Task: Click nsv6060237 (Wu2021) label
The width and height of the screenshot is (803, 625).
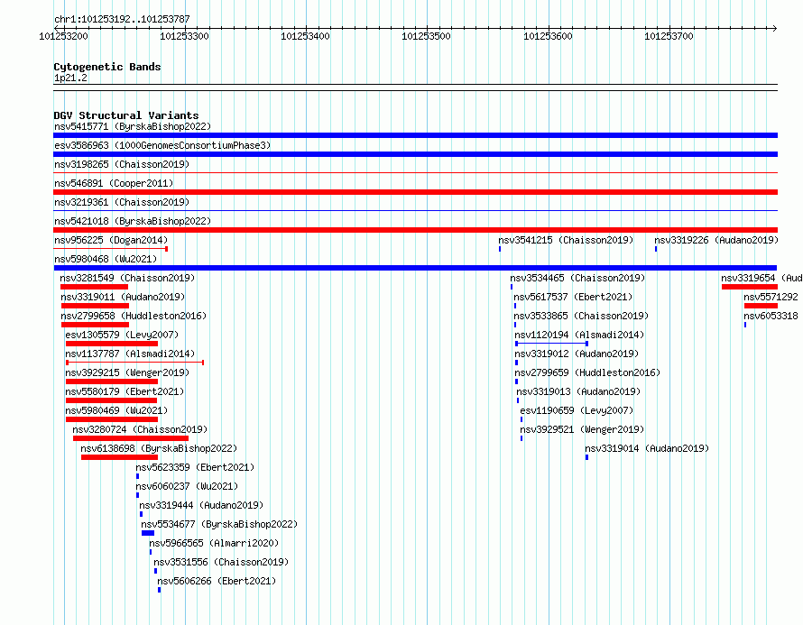Action: [187, 486]
